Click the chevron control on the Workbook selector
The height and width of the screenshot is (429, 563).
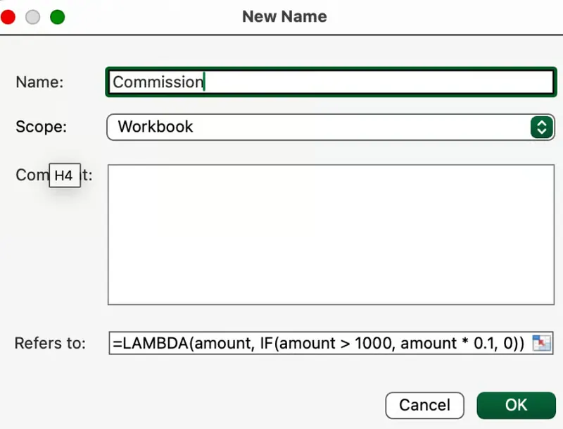click(x=541, y=128)
